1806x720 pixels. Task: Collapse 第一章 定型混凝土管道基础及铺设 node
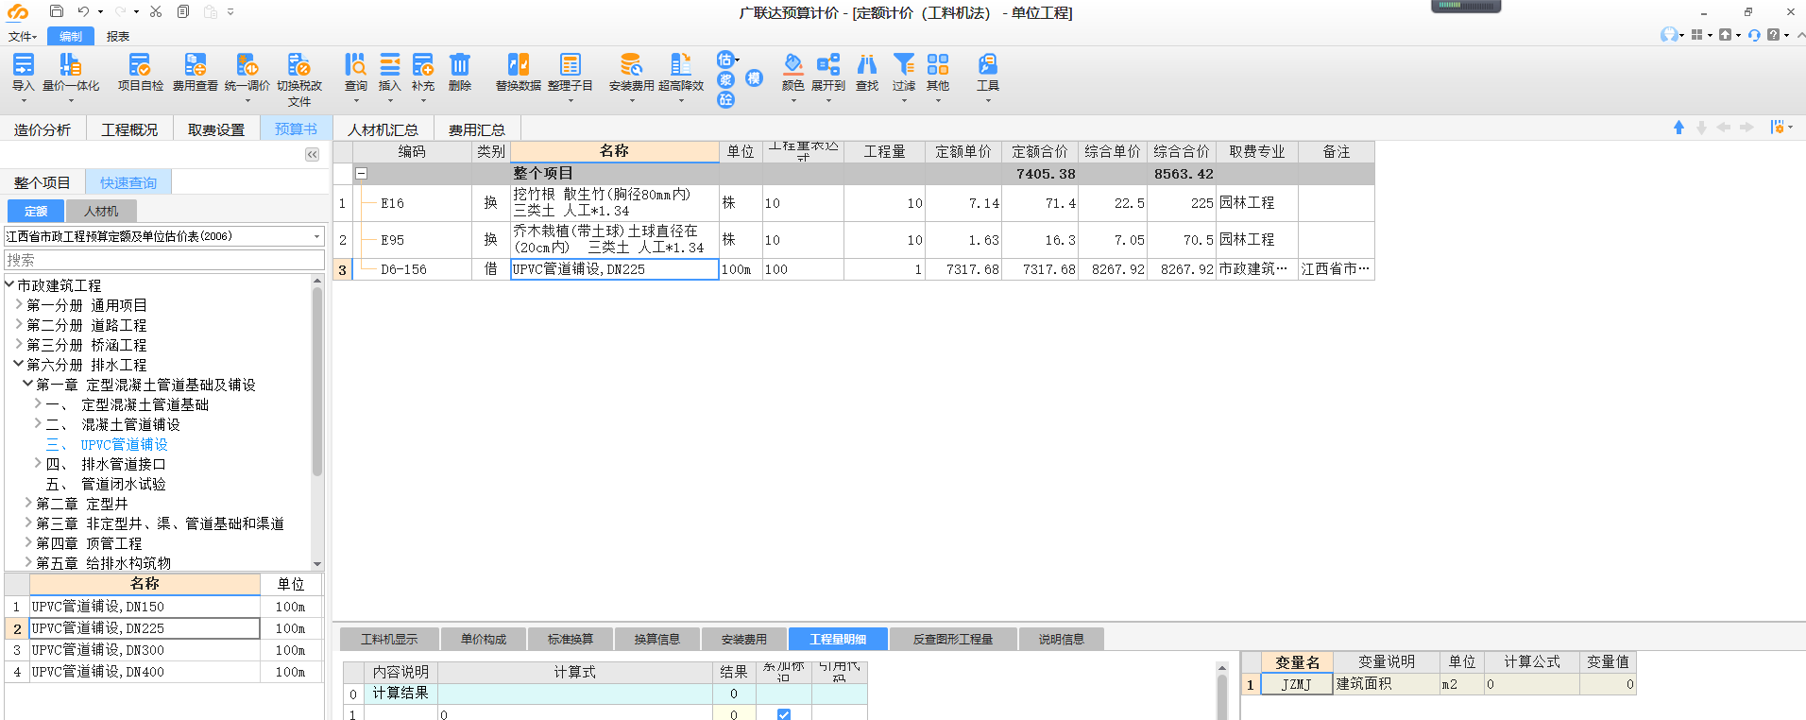[x=28, y=385]
